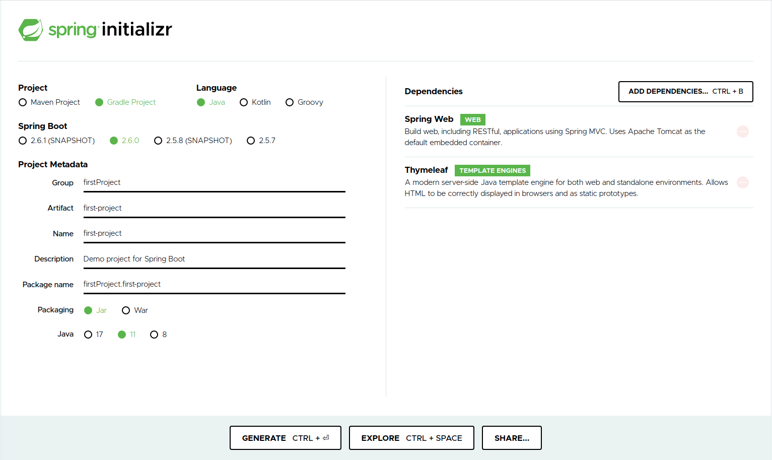Choose Kotlin as the language
This screenshot has width=772, height=460.
click(x=255, y=102)
